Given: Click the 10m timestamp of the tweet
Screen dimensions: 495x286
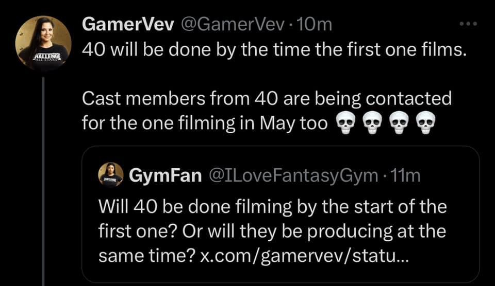Looking at the screenshot, I should [x=315, y=24].
